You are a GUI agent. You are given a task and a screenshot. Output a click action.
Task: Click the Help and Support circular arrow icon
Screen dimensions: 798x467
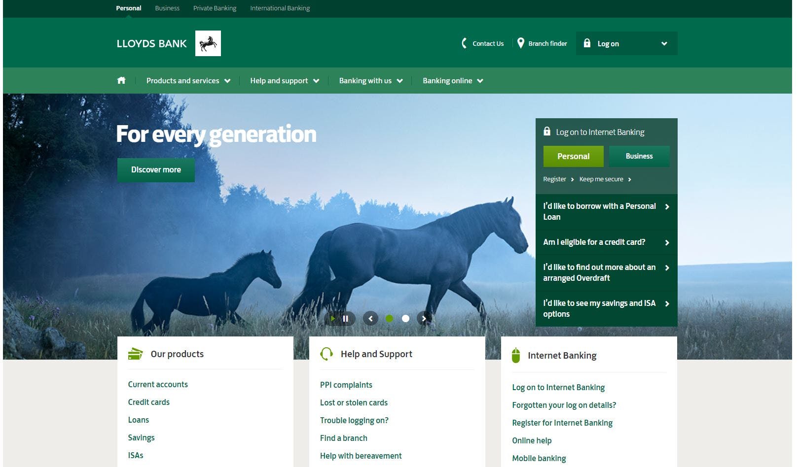tap(326, 354)
